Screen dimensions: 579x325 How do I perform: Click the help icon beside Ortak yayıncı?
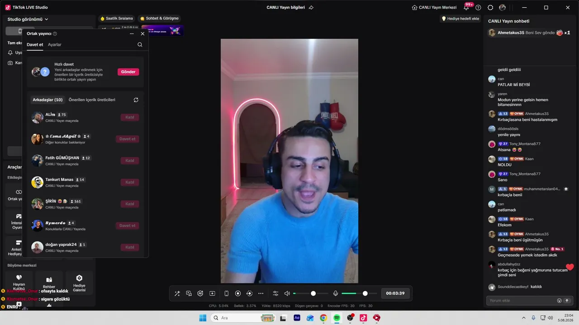[x=55, y=33]
